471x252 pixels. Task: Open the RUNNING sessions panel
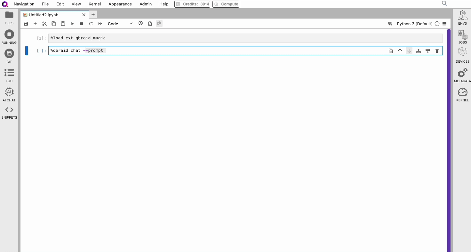tap(9, 37)
